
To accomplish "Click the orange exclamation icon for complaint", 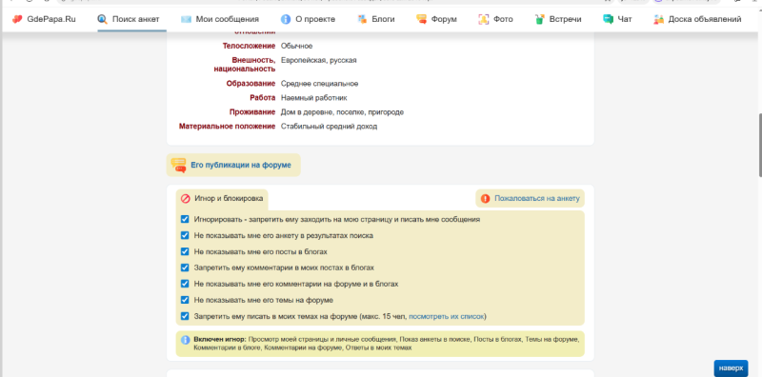I will 485,199.
